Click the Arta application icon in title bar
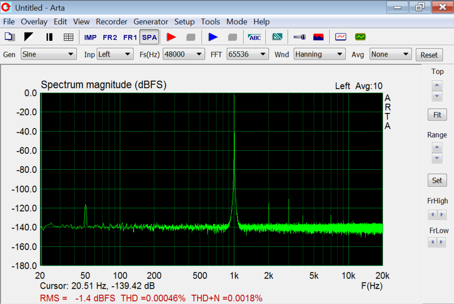This screenshot has width=454, height=304. tap(6, 7)
